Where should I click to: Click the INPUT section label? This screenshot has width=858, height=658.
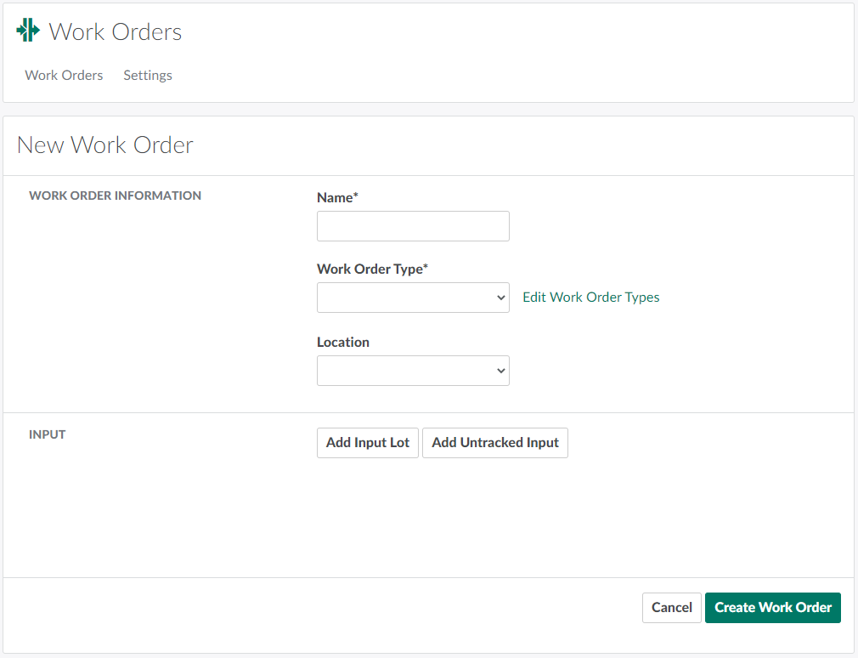pyautogui.click(x=47, y=434)
